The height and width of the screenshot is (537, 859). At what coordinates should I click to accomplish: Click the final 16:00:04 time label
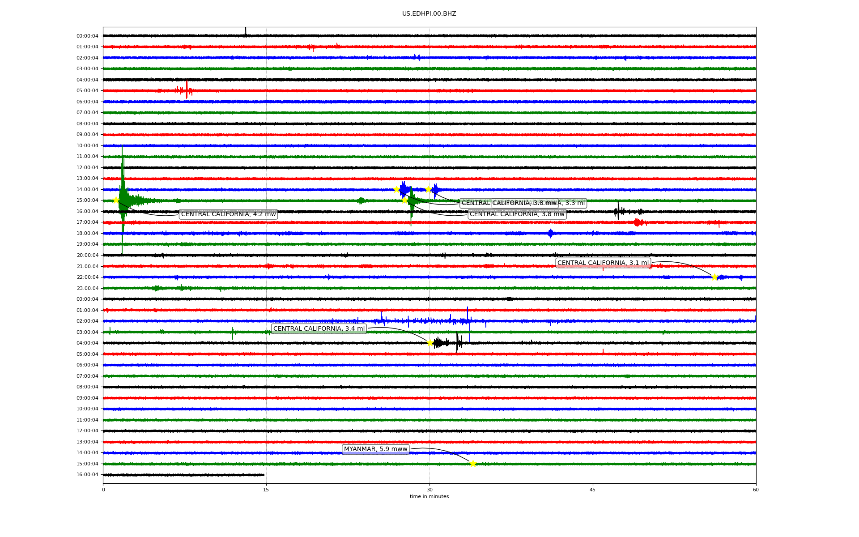(87, 475)
